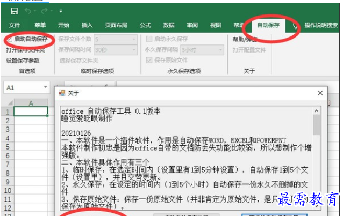This screenshot has height=216, width=343.
Task: Switch to the 视图 ribbon tab
Action: click(x=216, y=25)
